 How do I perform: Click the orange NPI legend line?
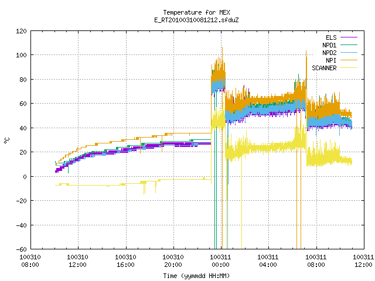tap(349, 60)
